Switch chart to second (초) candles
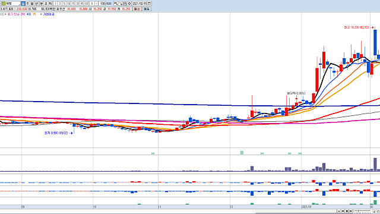 pyautogui.click(x=46, y=4)
